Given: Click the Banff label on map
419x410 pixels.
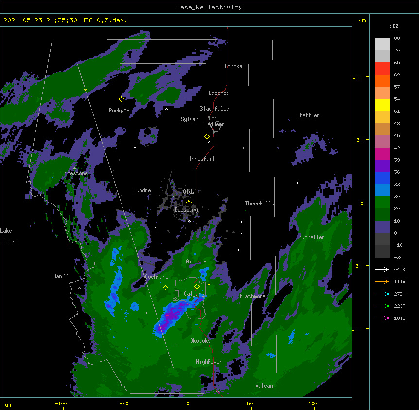Looking at the screenshot, I should click(x=60, y=276).
